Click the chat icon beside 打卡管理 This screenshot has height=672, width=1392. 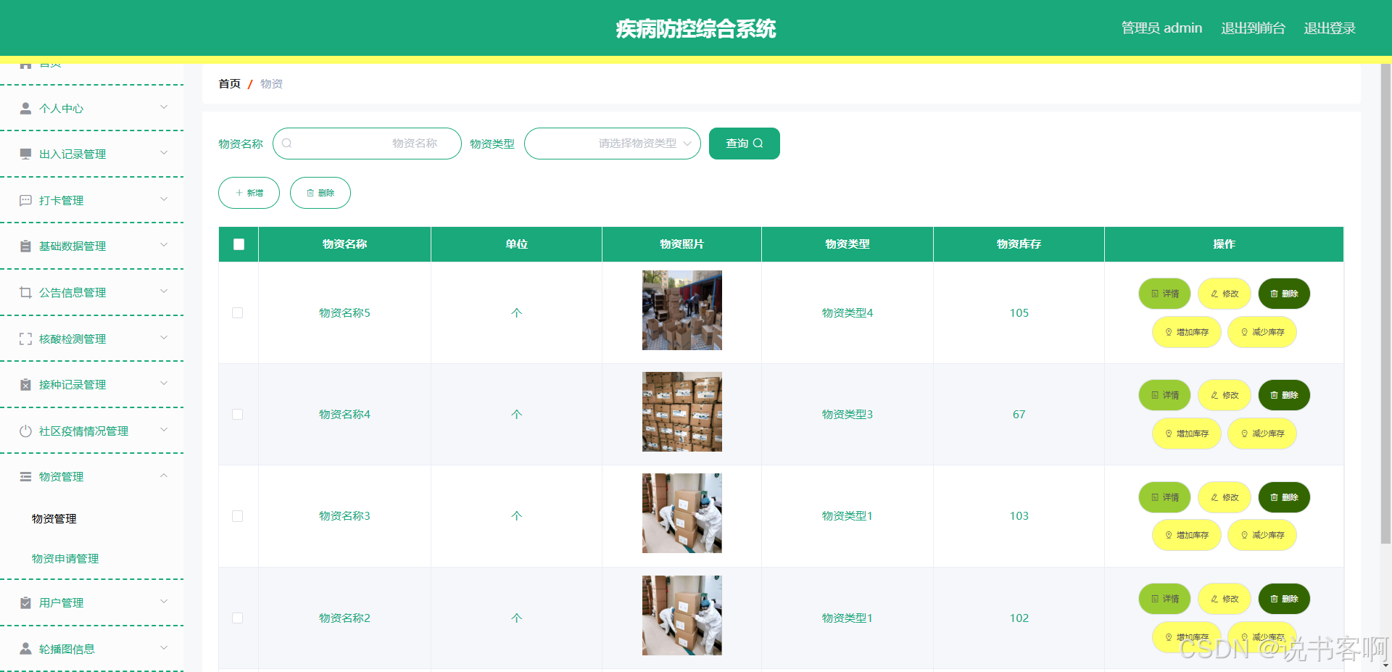click(25, 200)
